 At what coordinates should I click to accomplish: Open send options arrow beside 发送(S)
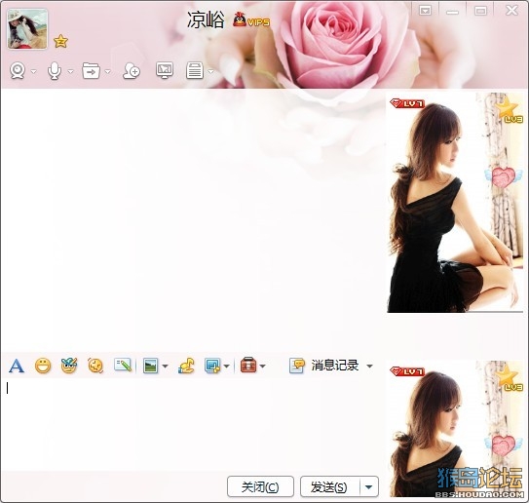(369, 486)
